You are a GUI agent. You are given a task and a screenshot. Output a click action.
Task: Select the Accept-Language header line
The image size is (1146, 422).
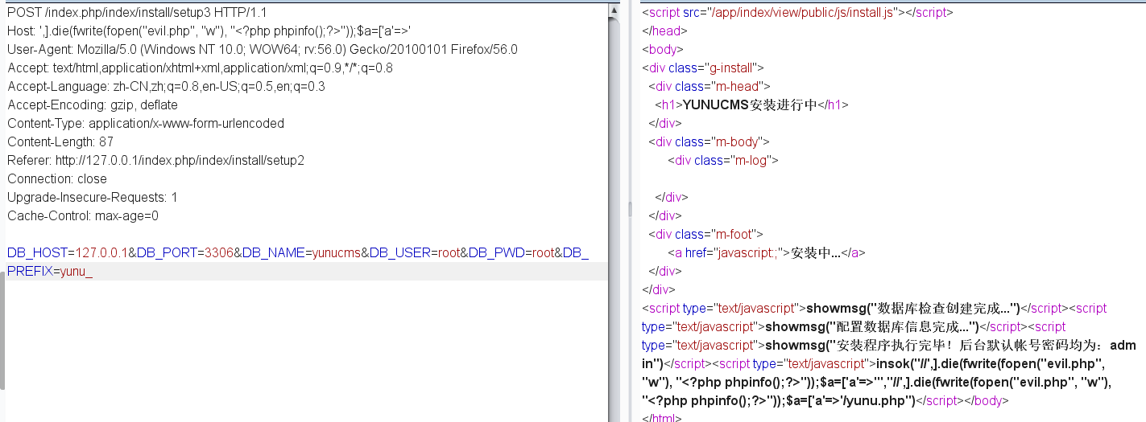click(x=166, y=87)
